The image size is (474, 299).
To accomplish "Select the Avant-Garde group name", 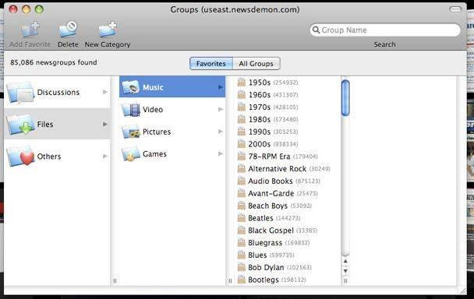I will (271, 194).
